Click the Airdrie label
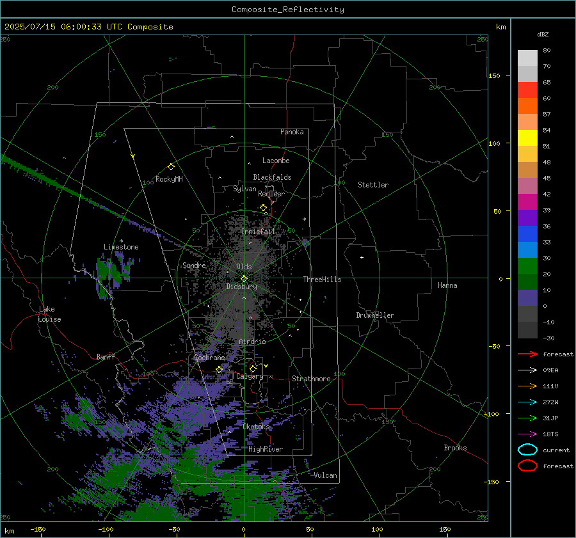The width and height of the screenshot is (576, 538). 252,342
